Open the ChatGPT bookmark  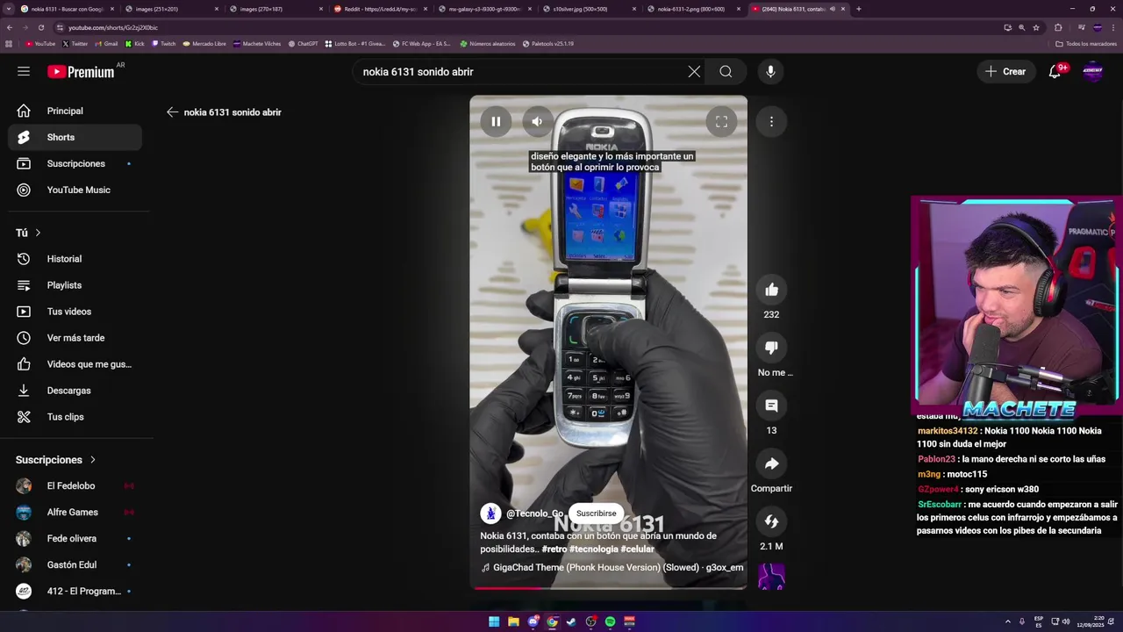(303, 43)
